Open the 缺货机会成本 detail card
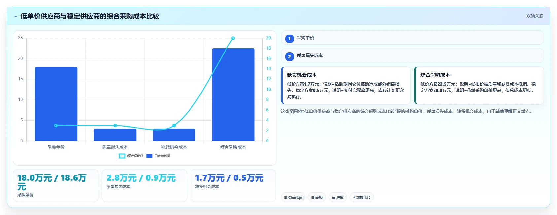The image size is (557, 215). pos(346,86)
